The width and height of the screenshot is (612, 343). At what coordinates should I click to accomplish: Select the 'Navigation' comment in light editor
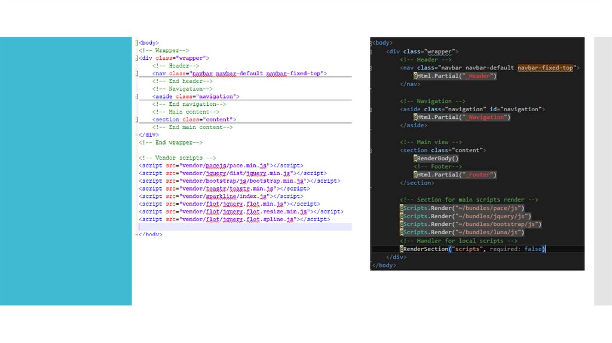coord(182,88)
